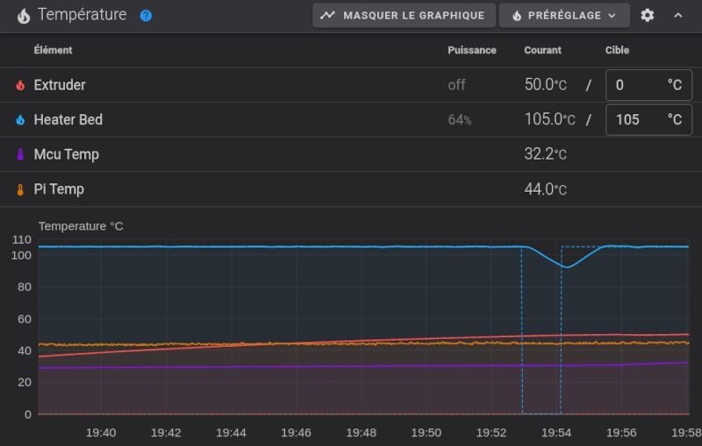
Task: Open the PRÉRÉGLAGE preset dropdown
Action: tap(564, 16)
